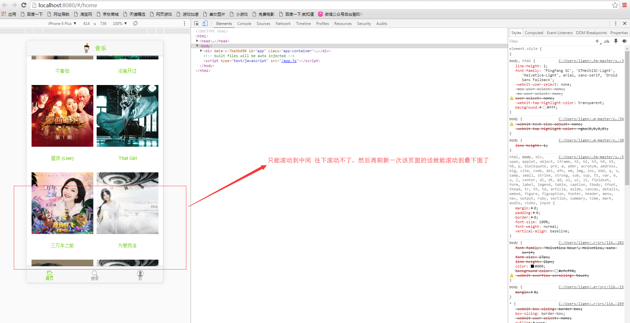Toggle element state with pin icon
Viewport: 630px width, 323px height.
click(x=616, y=41)
